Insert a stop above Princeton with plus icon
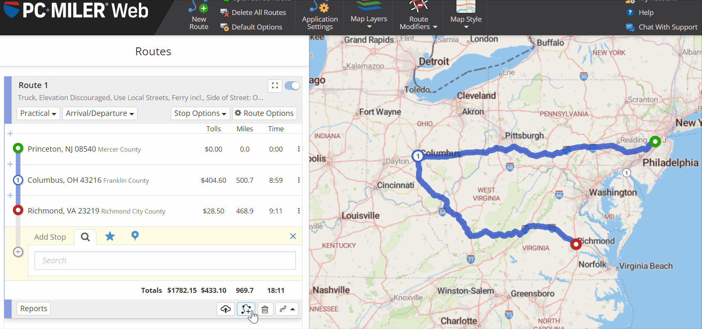Viewport: 702px width, 329px height. (x=10, y=134)
